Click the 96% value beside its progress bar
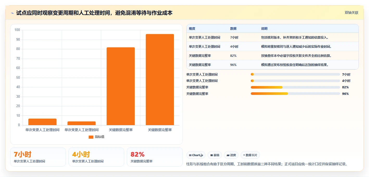The image size is (369, 177). 345,94
